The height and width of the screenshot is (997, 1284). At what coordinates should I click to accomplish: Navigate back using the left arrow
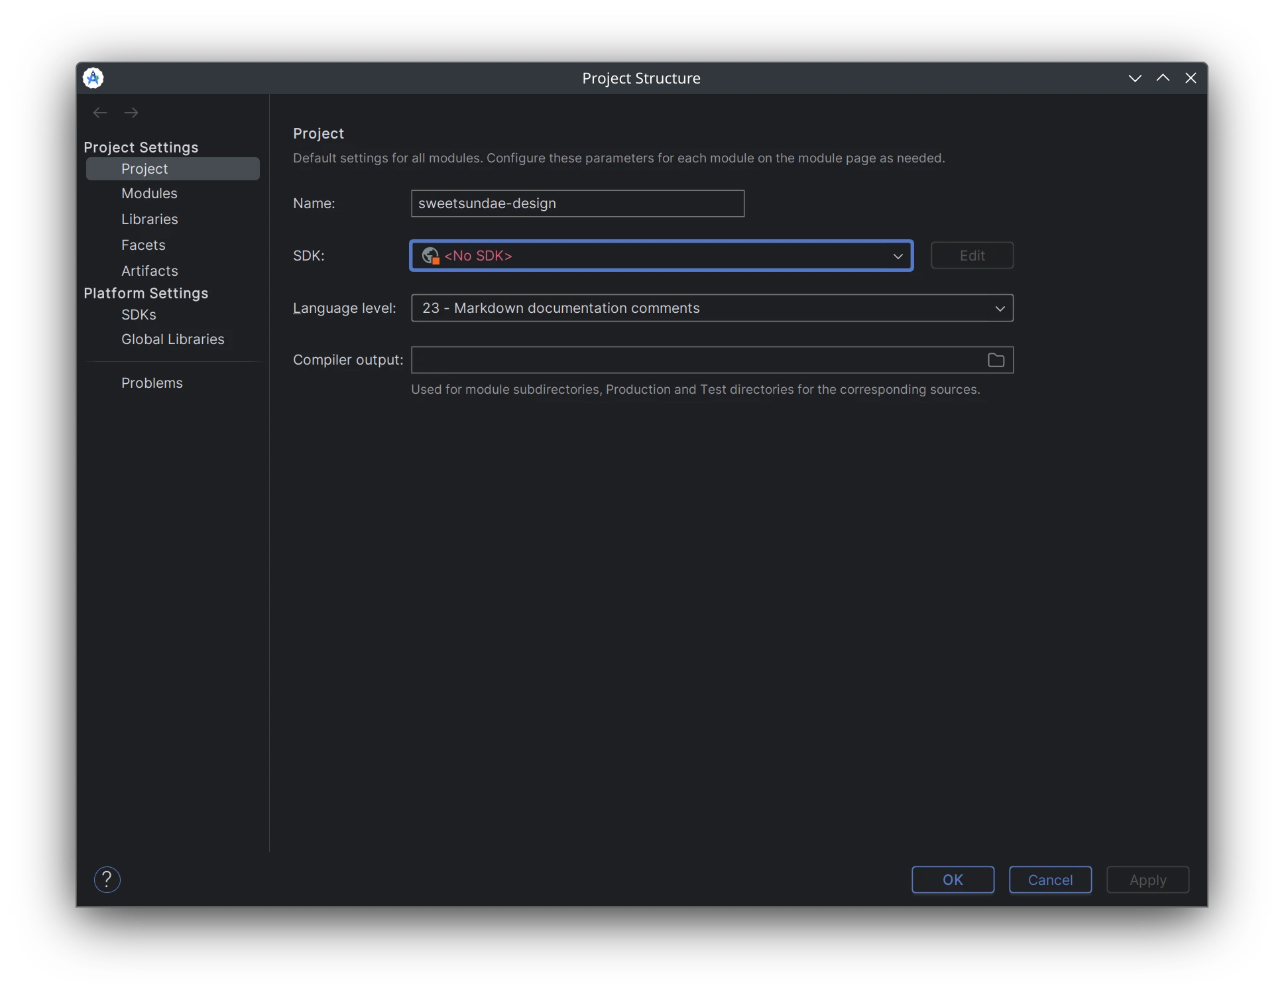tap(100, 113)
